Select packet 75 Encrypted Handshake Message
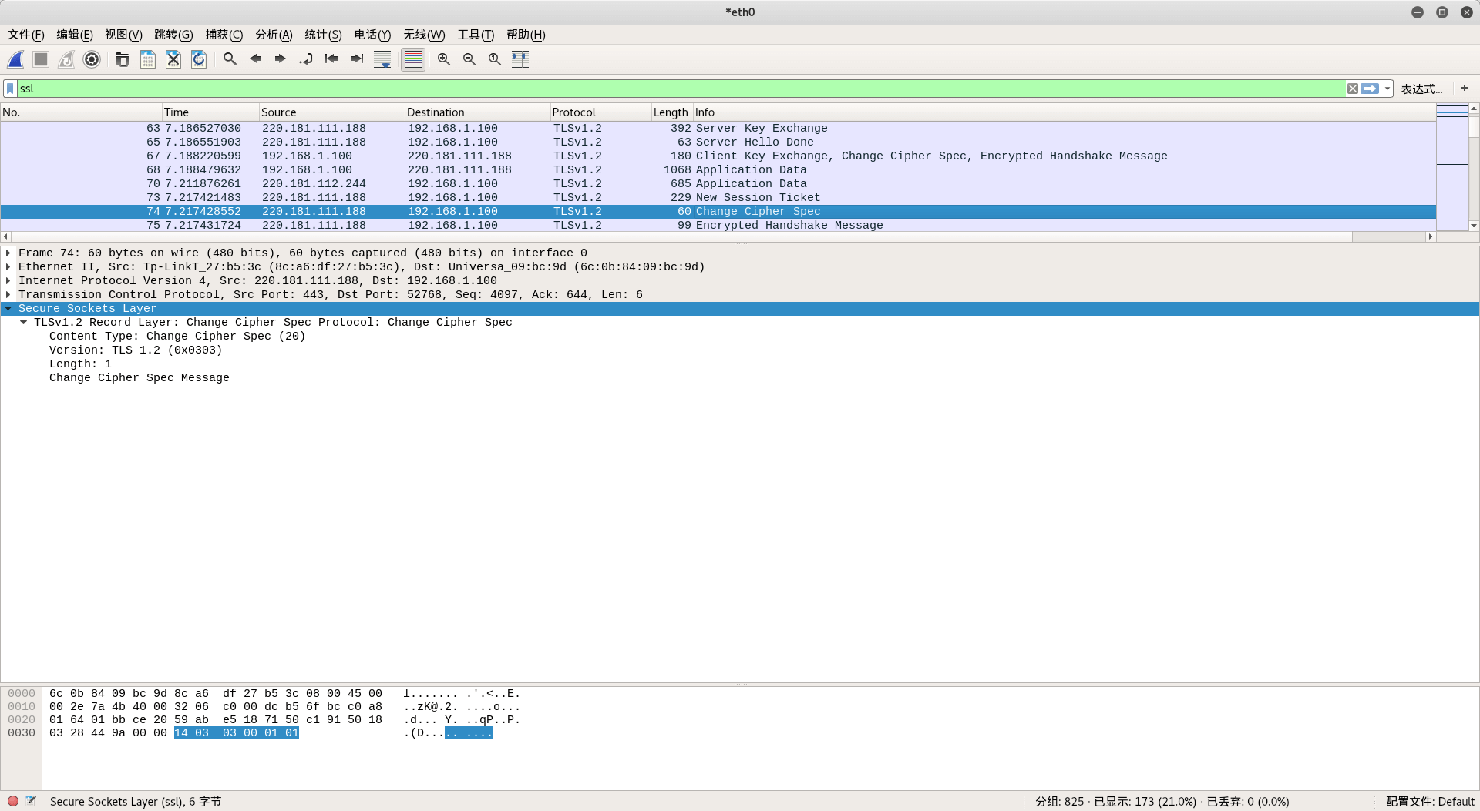The width and height of the screenshot is (1480, 811). [x=718, y=226]
